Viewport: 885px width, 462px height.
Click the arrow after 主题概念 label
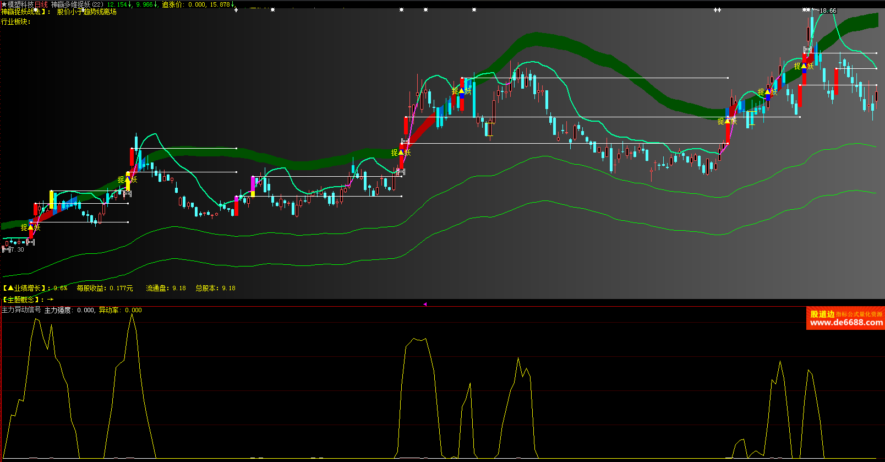coord(50,300)
